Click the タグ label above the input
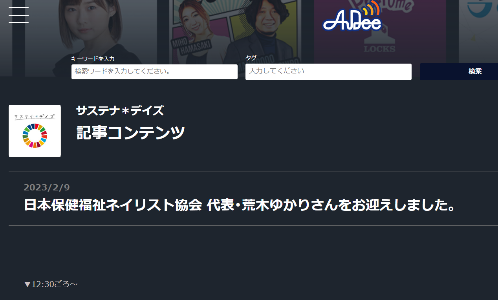This screenshot has width=498, height=300. [251, 58]
